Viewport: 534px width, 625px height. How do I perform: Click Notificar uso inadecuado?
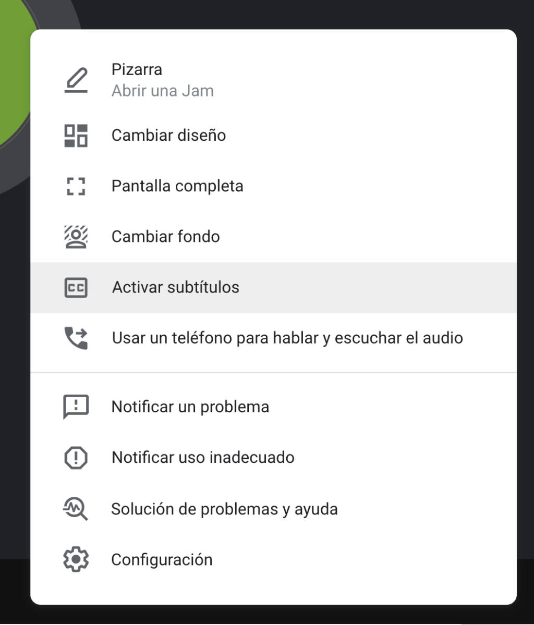[203, 458]
